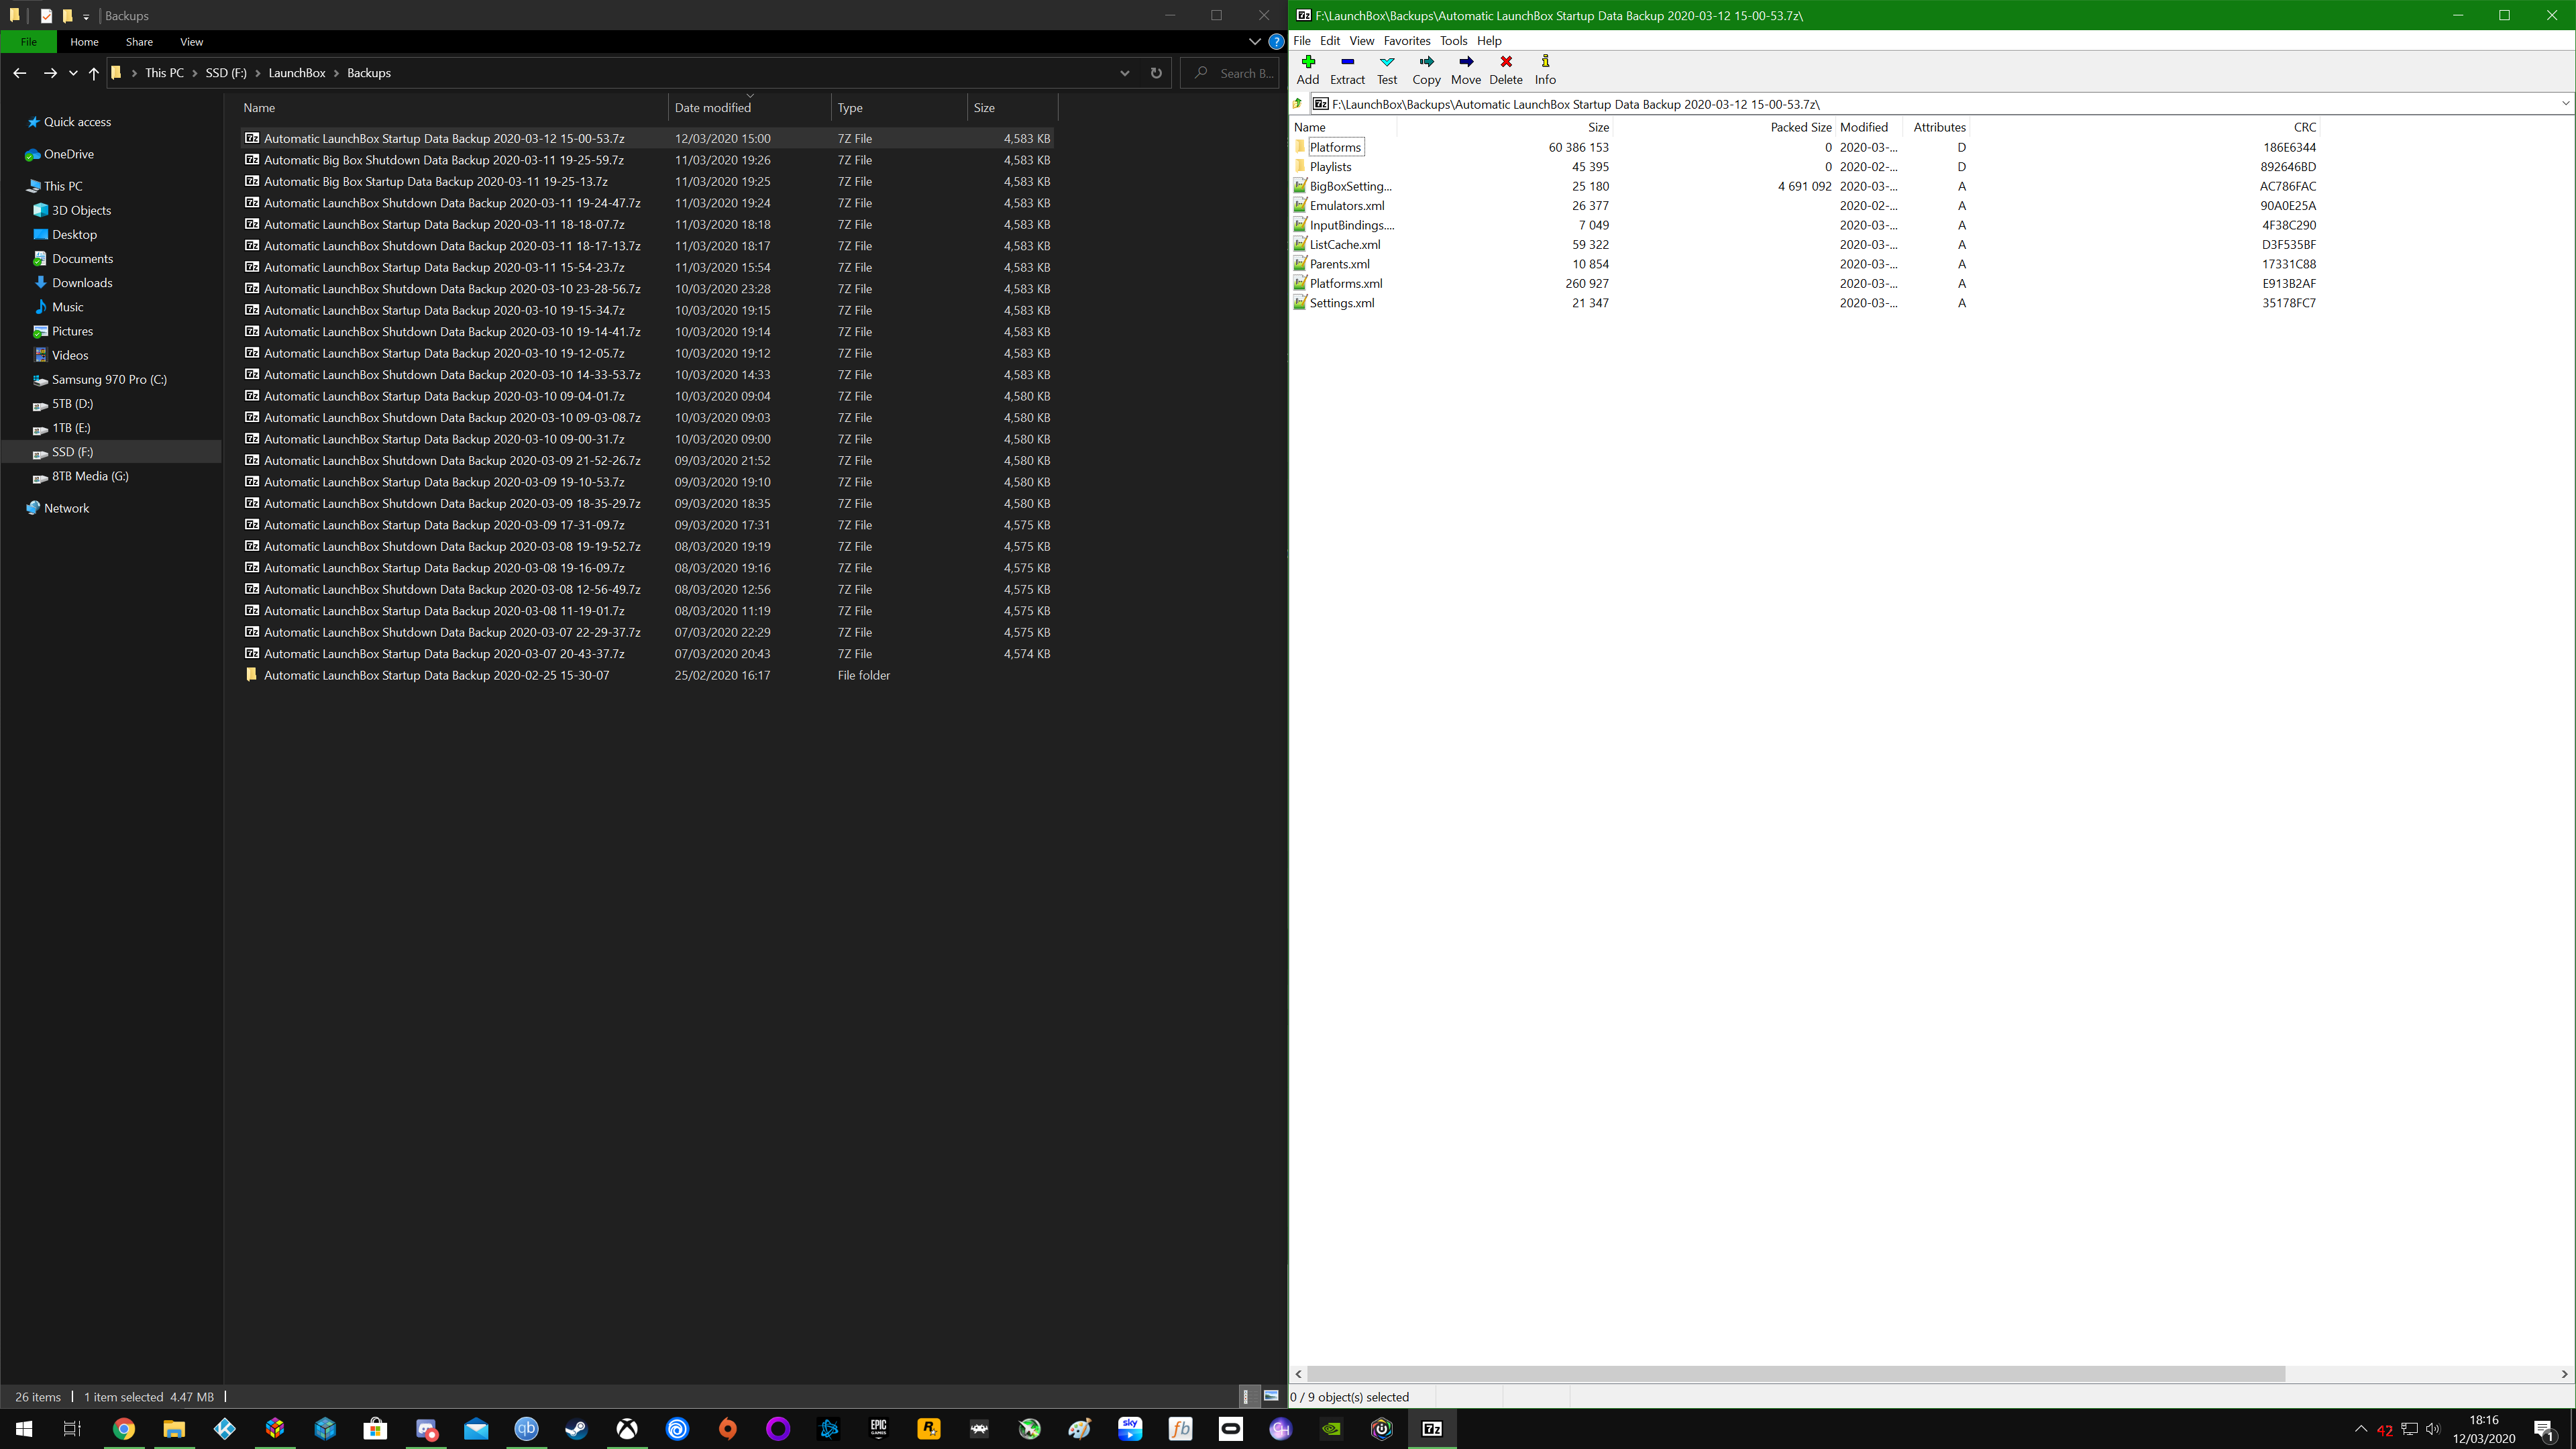Open the View tab in Explorer ribbon

[191, 42]
